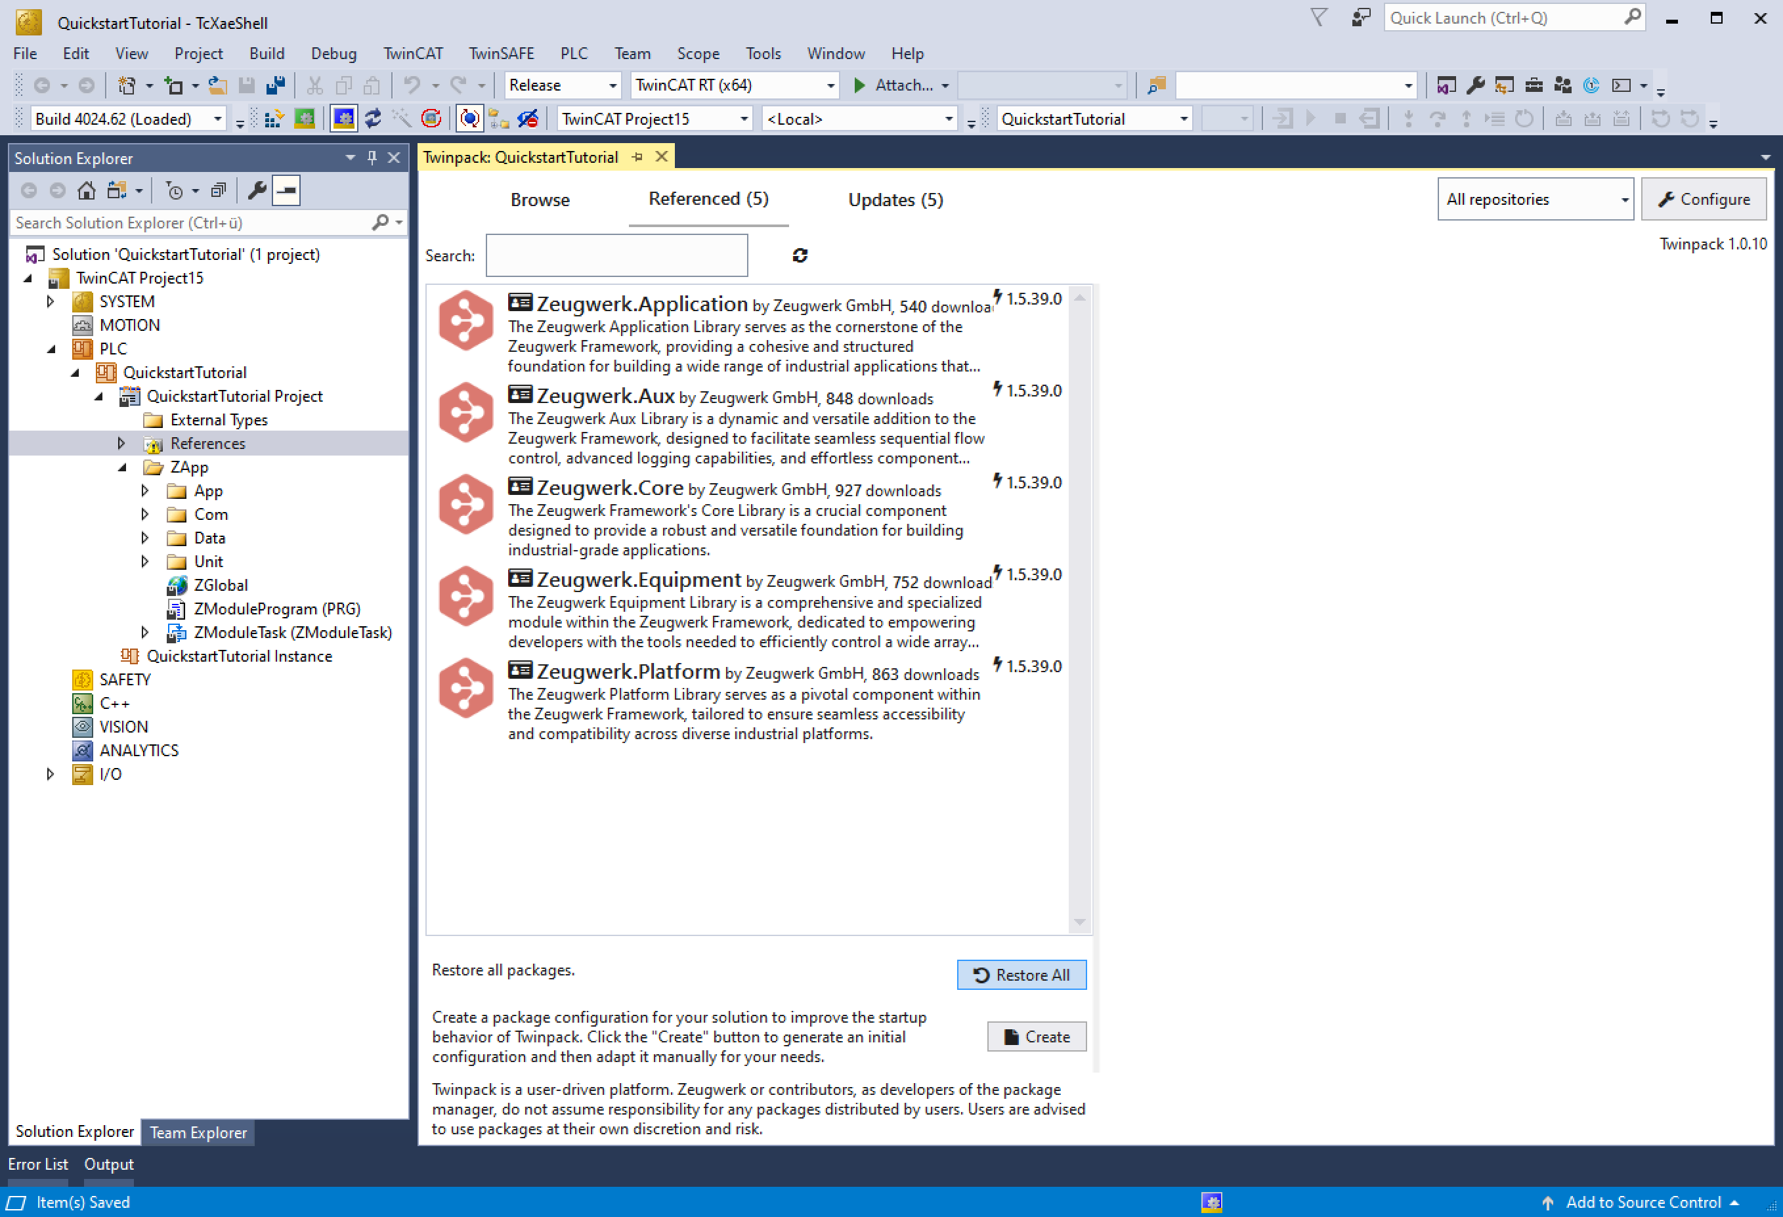
Task: Expand the SYSTEM tree node
Action: pyautogui.click(x=50, y=301)
